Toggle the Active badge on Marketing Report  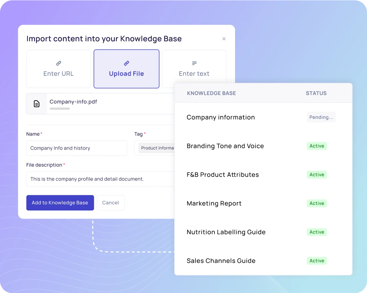(316, 203)
